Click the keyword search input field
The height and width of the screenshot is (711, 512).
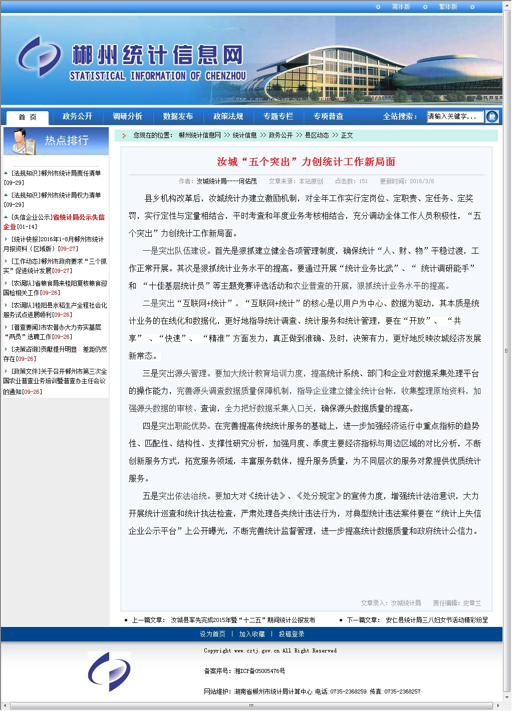(455, 116)
